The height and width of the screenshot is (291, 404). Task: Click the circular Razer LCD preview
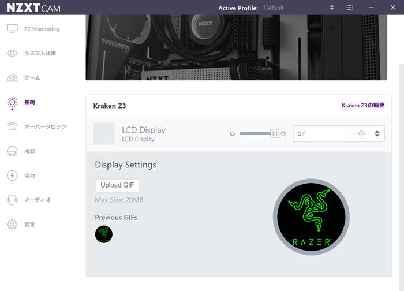(x=311, y=217)
